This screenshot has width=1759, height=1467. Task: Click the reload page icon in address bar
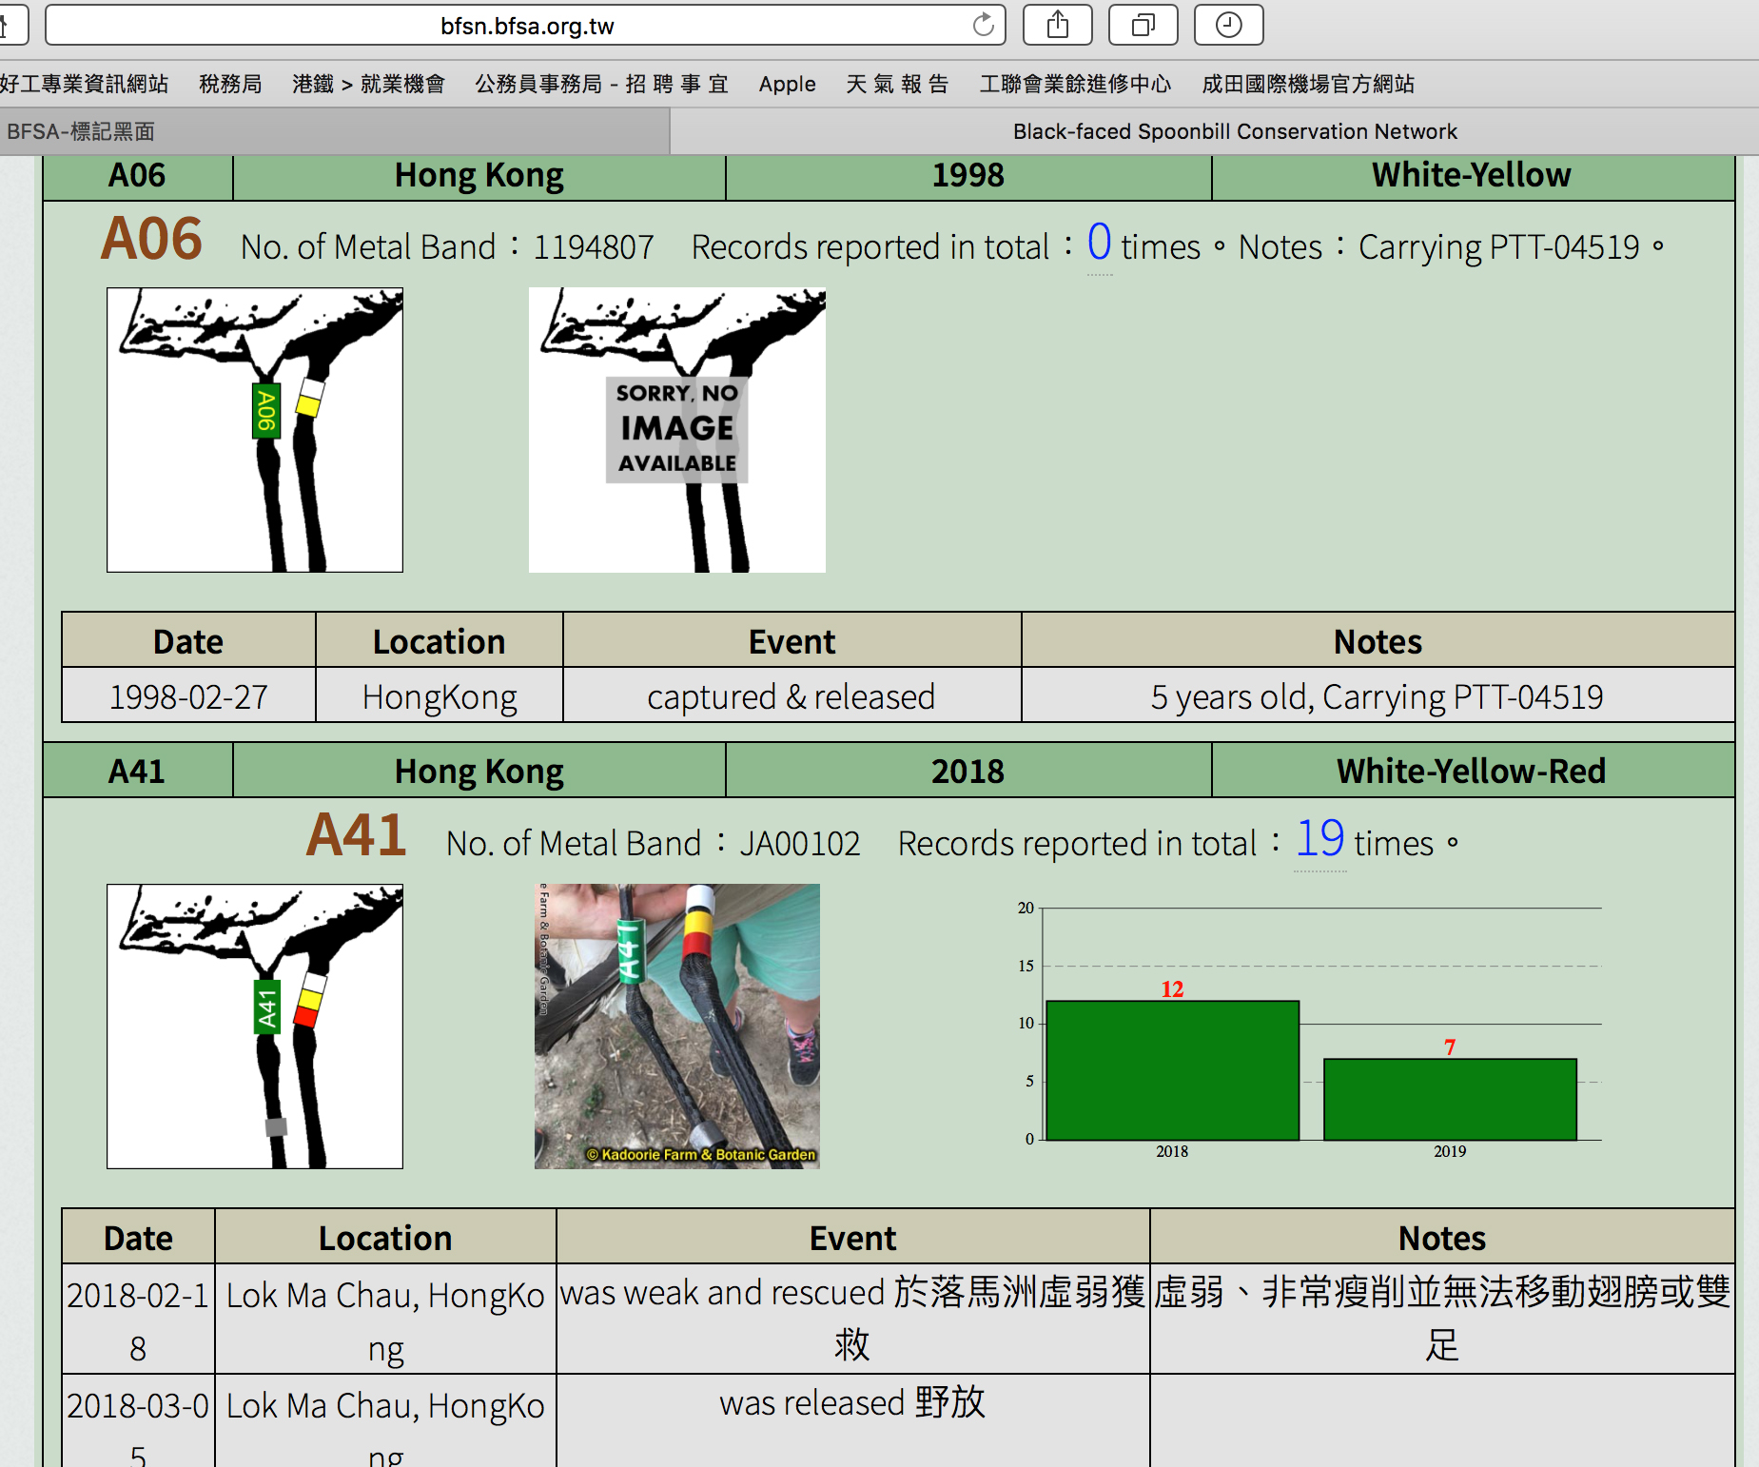coord(983,26)
